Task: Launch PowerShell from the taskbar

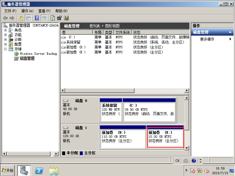Action: coord(39,171)
